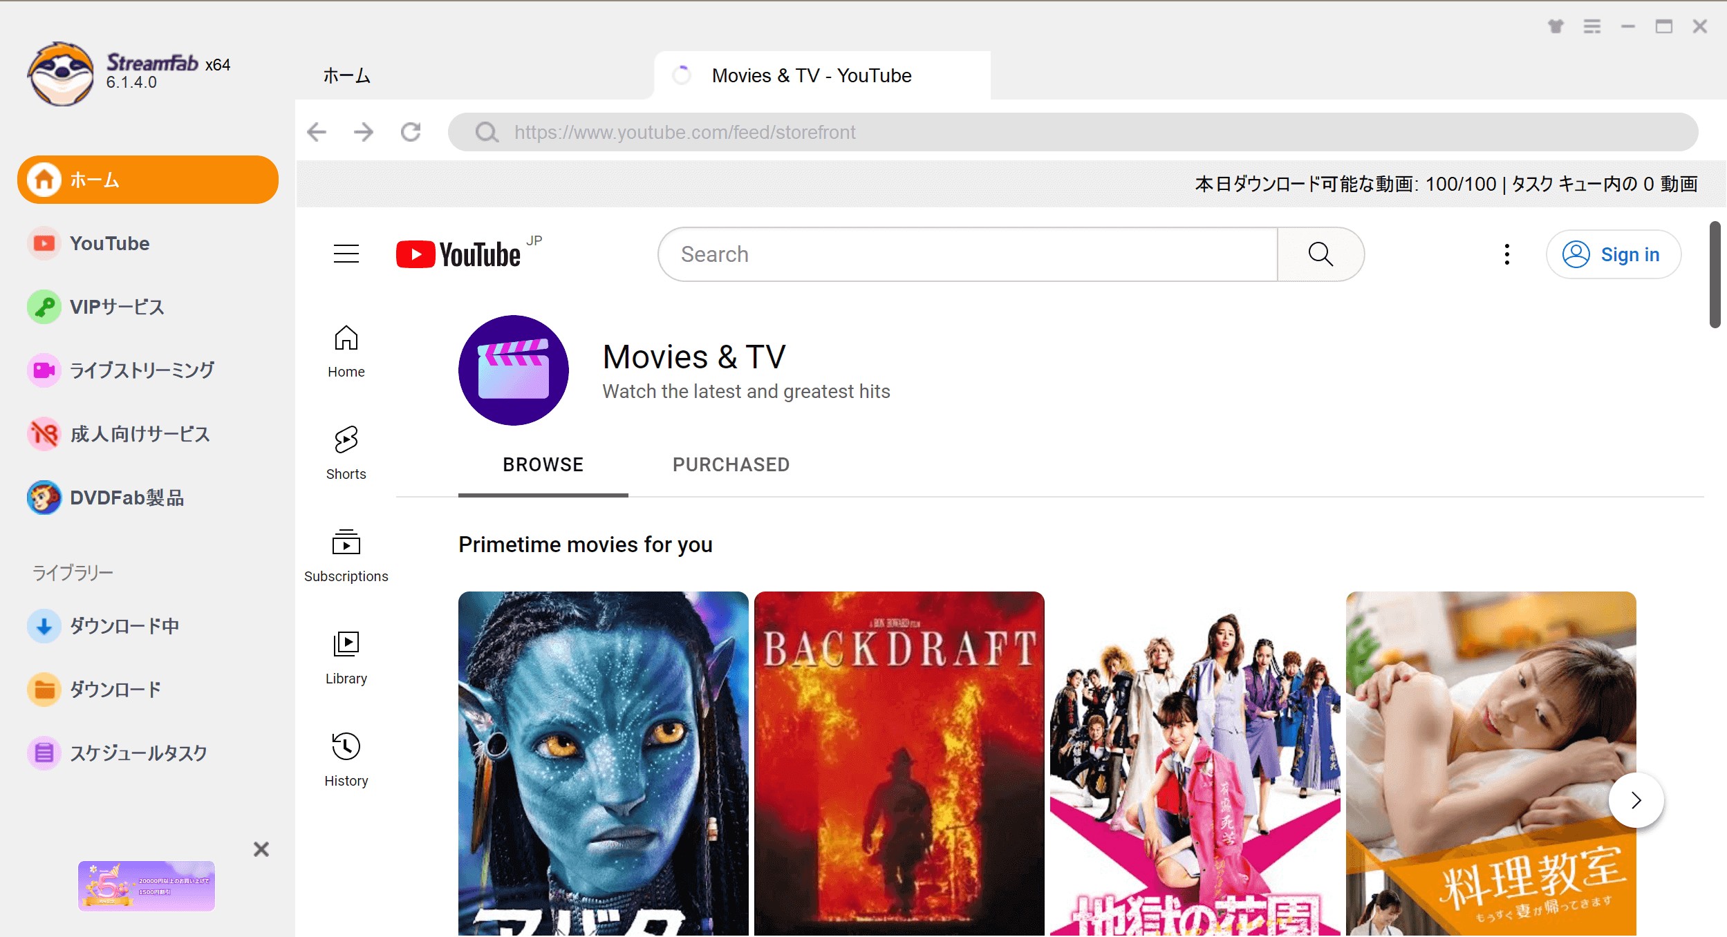
Task: Go back in browser
Action: pyautogui.click(x=317, y=132)
